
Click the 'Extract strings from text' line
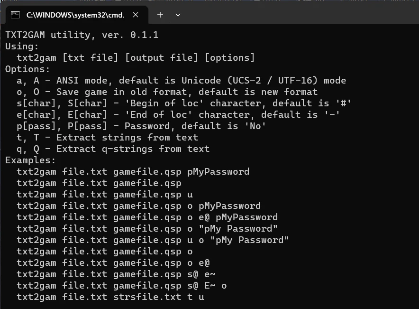coord(107,138)
